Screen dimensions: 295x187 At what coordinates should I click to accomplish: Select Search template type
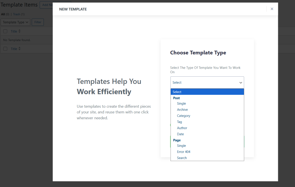click(182, 158)
